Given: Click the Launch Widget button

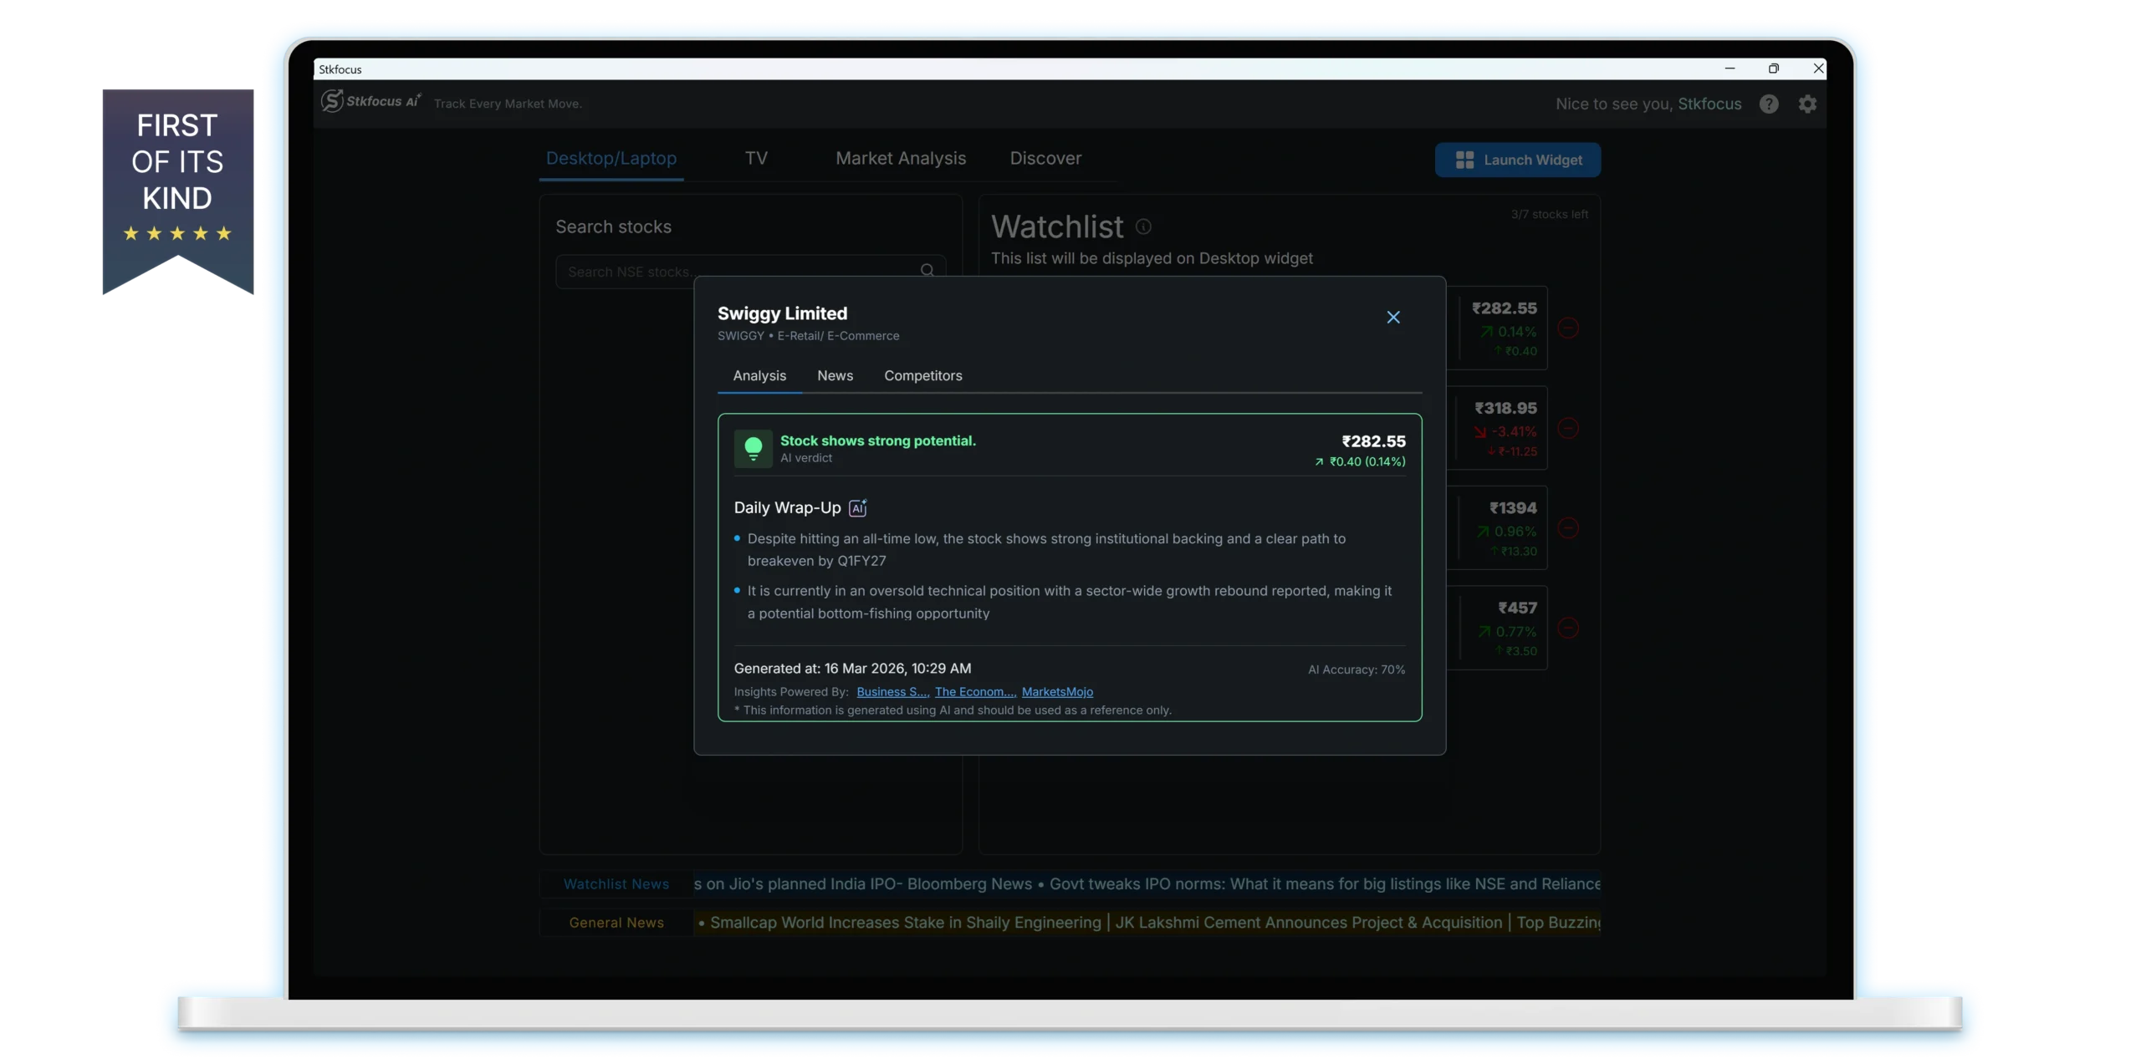Looking at the screenshot, I should click(1517, 160).
